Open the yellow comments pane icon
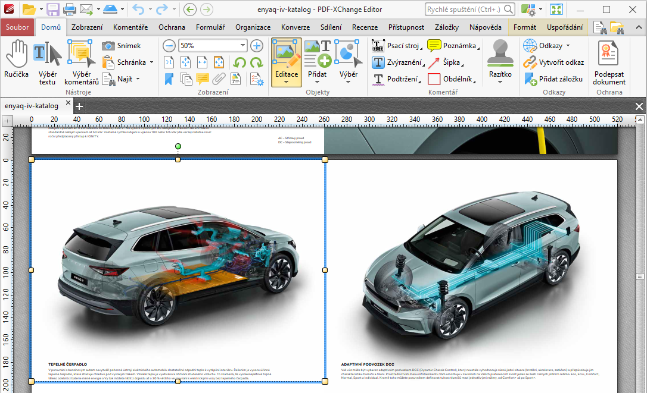This screenshot has height=393, width=647. (202, 79)
